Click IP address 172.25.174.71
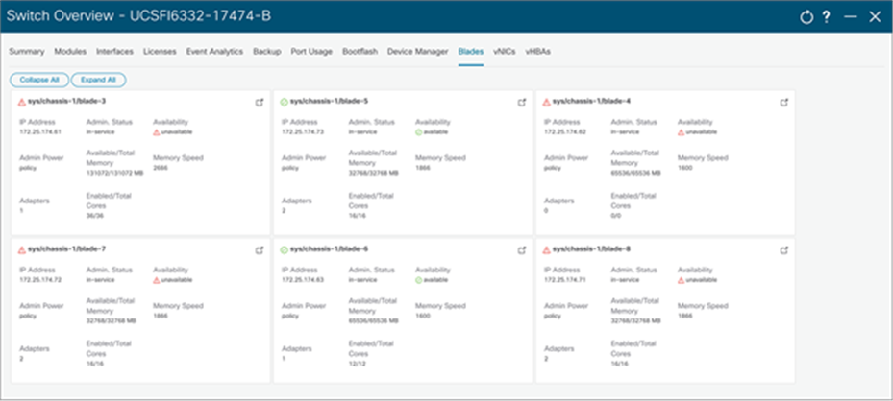Viewport: 893px width, 401px height. click(x=565, y=280)
